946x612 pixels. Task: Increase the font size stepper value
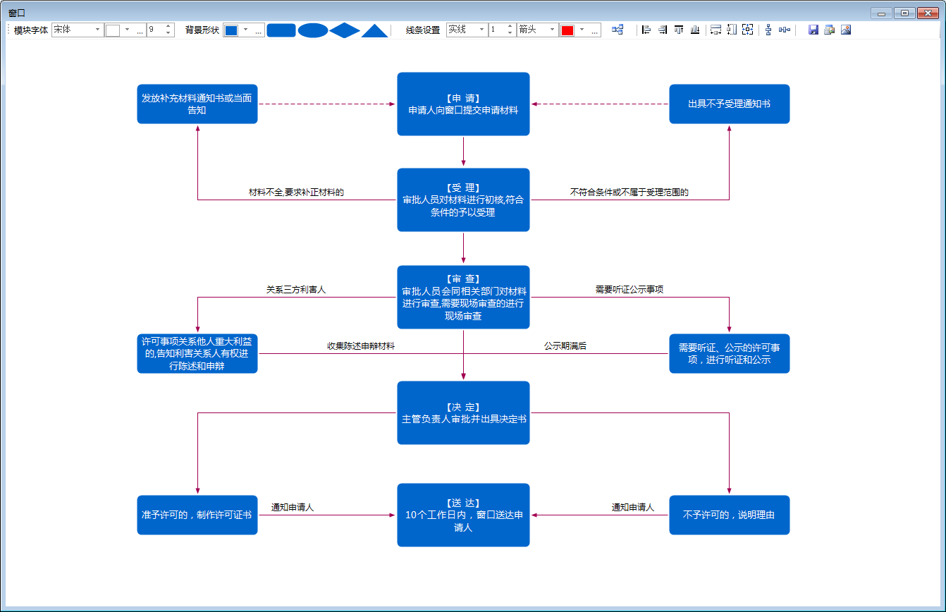point(168,27)
